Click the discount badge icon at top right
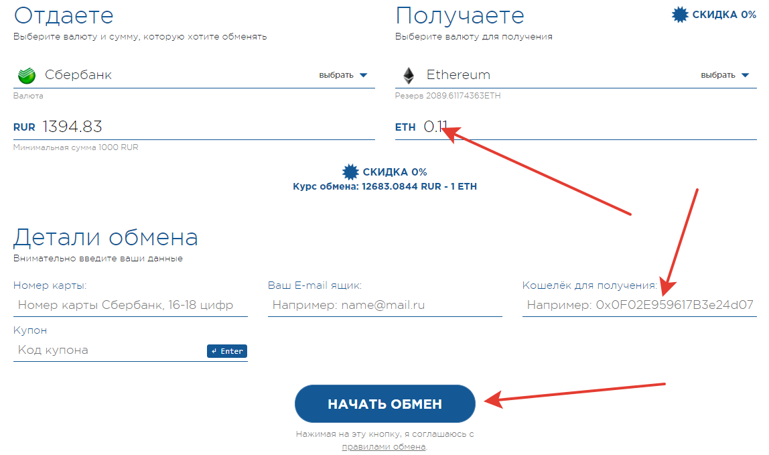The height and width of the screenshot is (455, 769). (680, 15)
